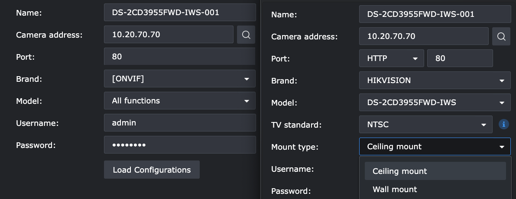Click search icon beside left panel camera address
The width and height of the screenshot is (516, 199).
246,35
